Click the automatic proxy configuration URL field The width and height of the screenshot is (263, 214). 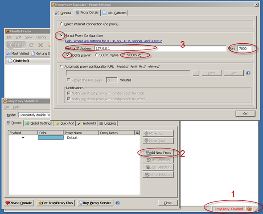pyautogui.click(x=128, y=73)
